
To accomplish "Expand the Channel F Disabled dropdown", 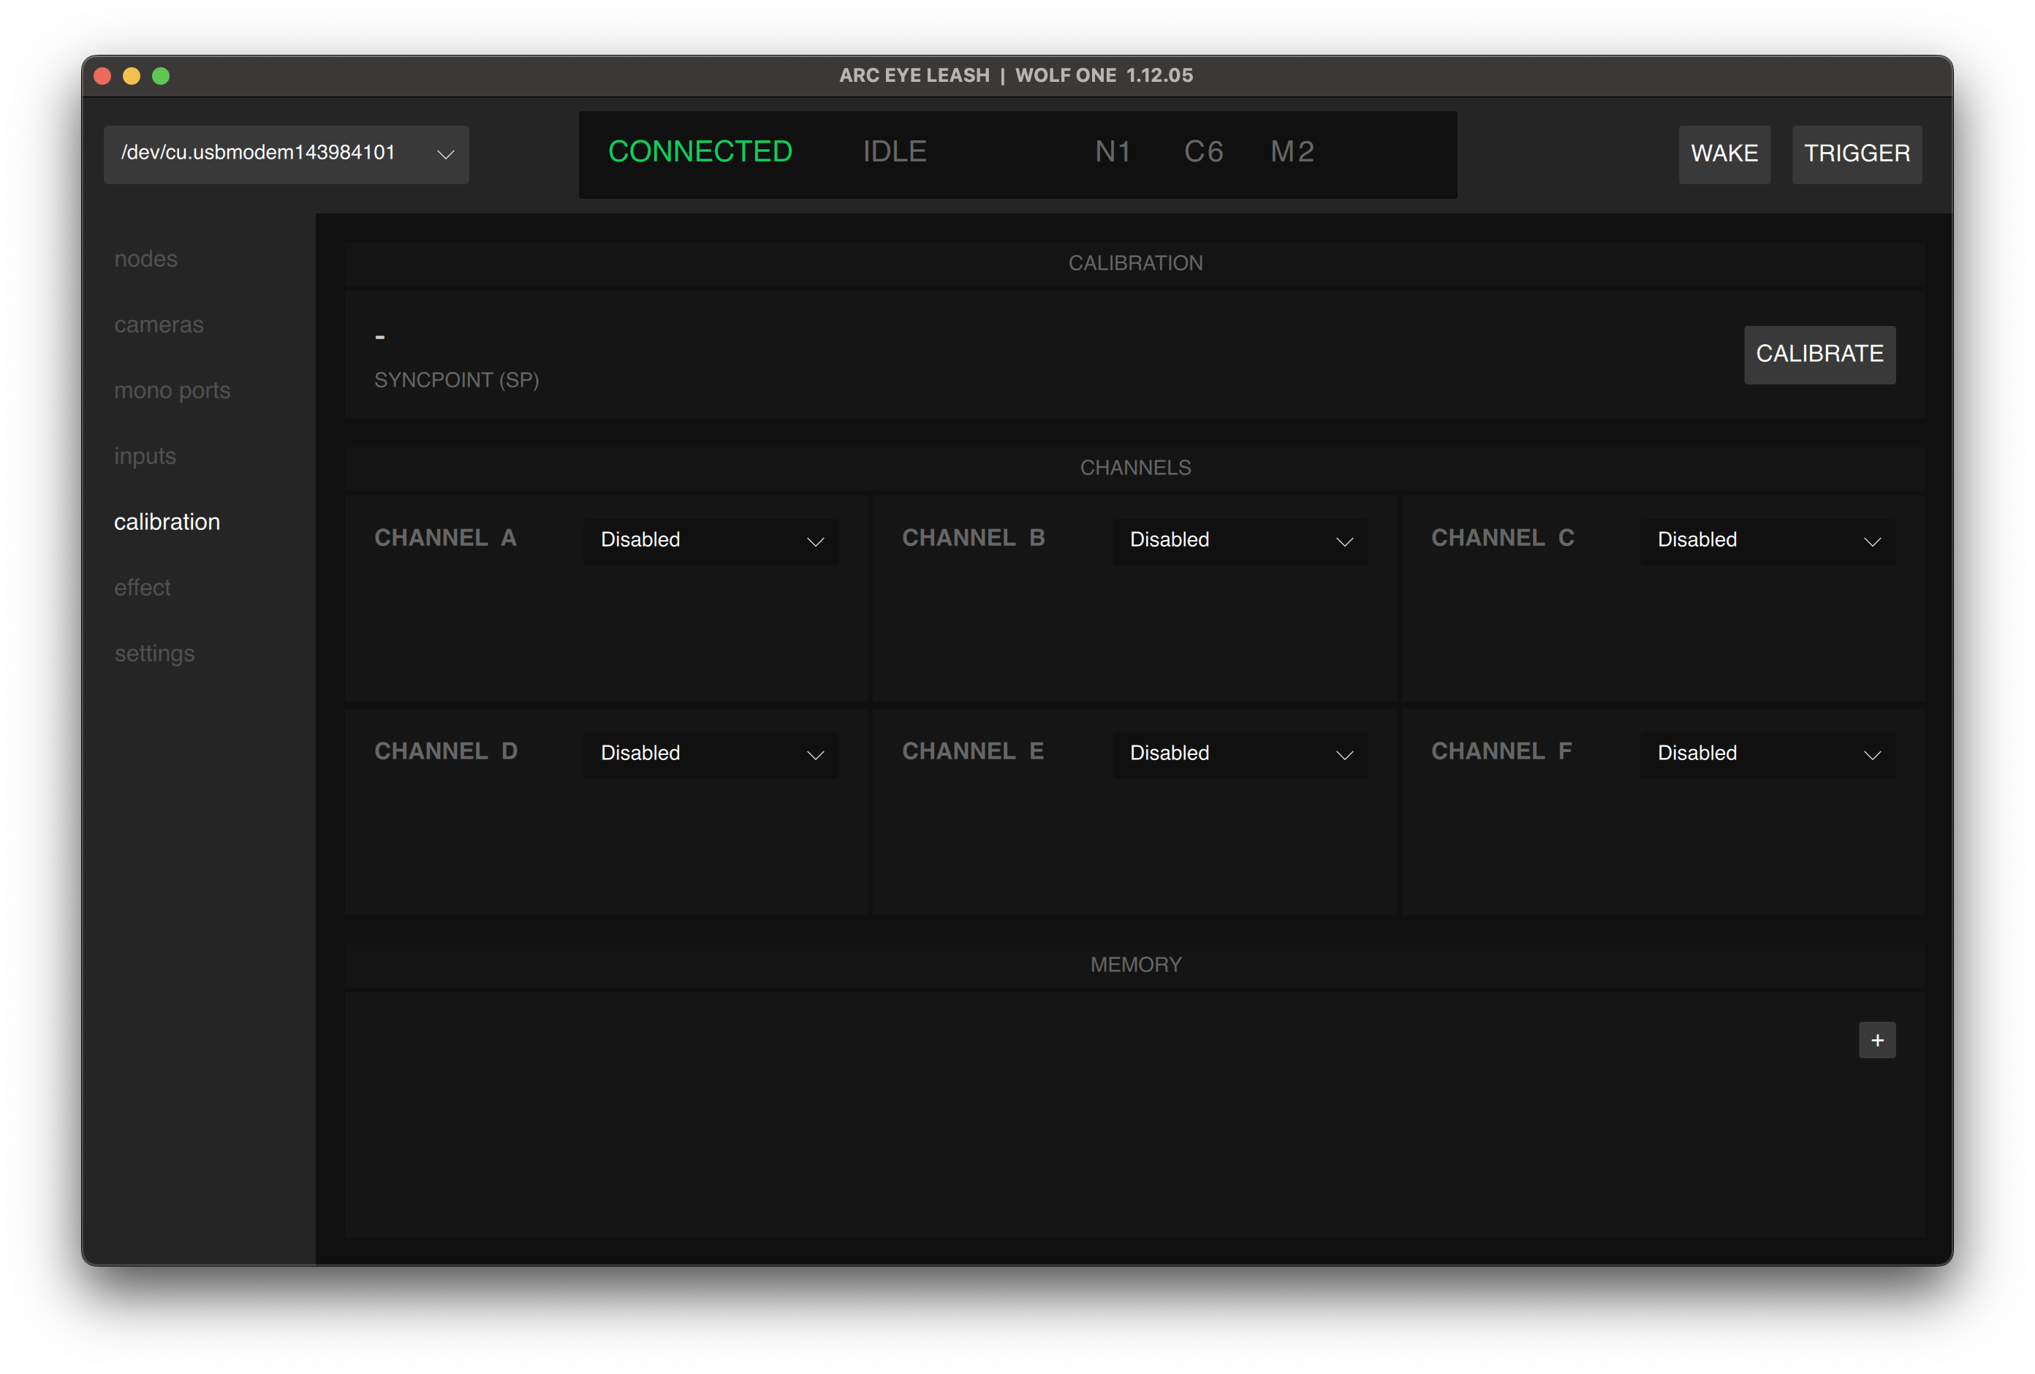I will pyautogui.click(x=1765, y=754).
